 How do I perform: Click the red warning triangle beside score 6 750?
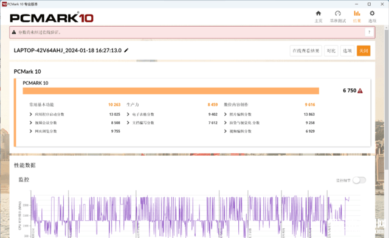(360, 91)
